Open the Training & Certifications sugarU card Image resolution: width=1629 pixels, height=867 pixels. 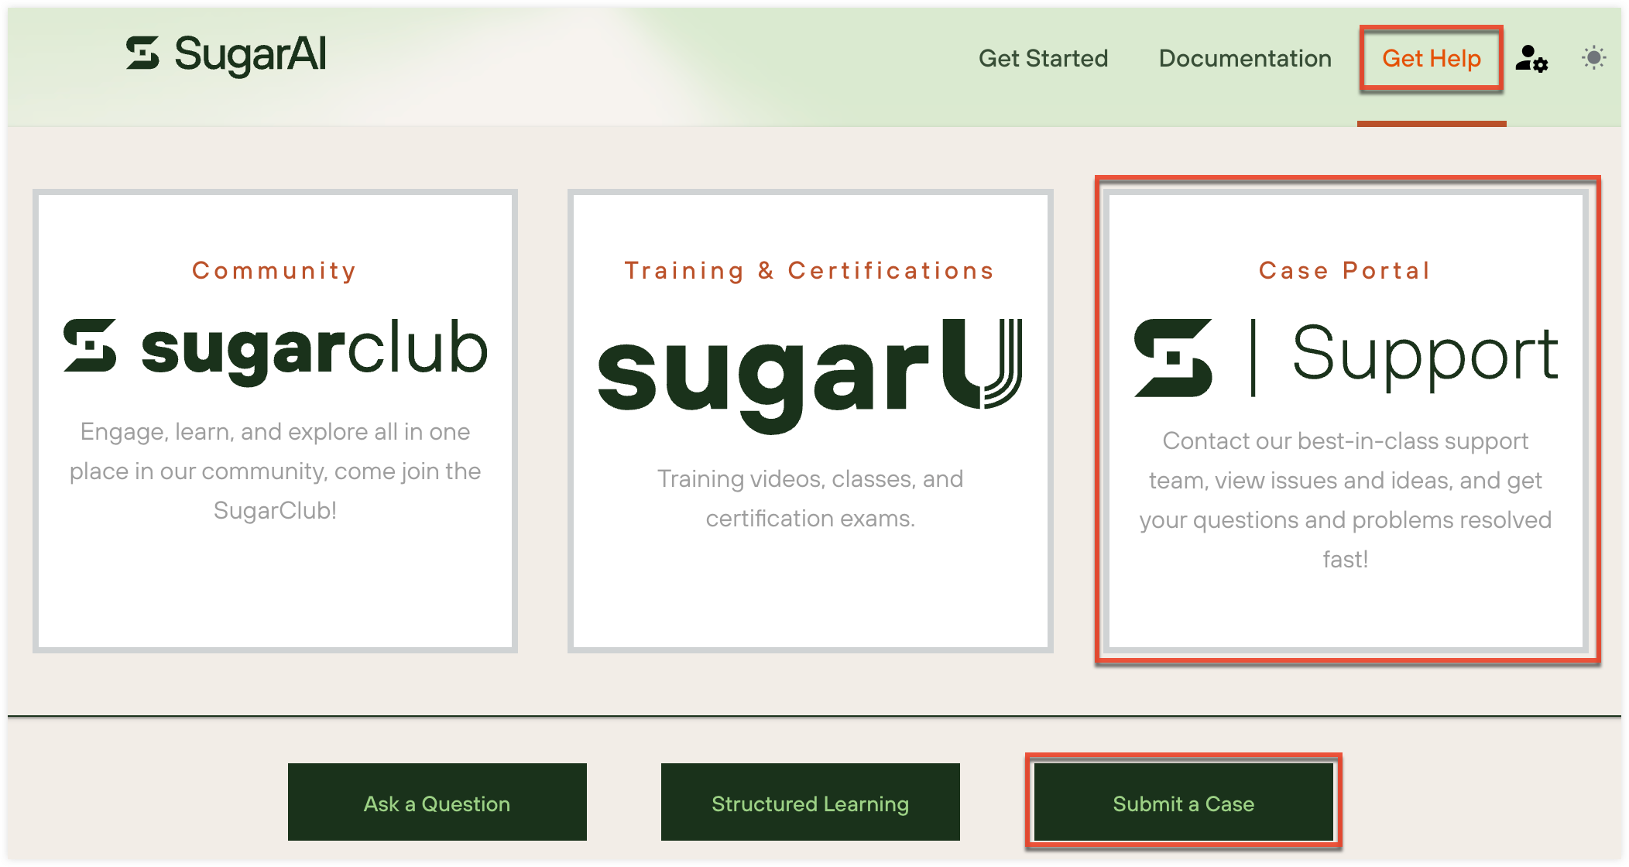pyautogui.click(x=810, y=421)
